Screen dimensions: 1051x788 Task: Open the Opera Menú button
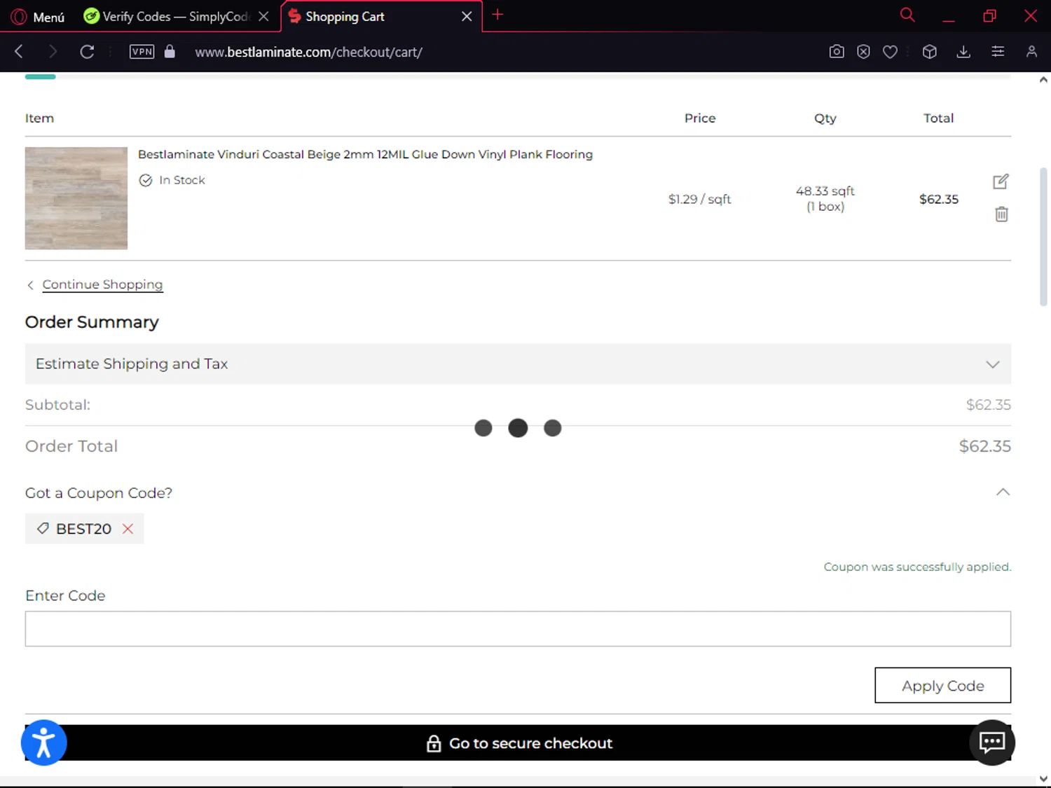click(39, 17)
